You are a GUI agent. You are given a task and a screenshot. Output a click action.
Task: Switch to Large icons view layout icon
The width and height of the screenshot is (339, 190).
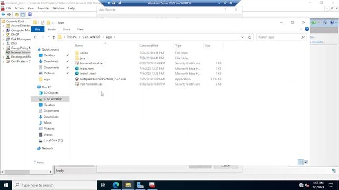tap(306, 162)
